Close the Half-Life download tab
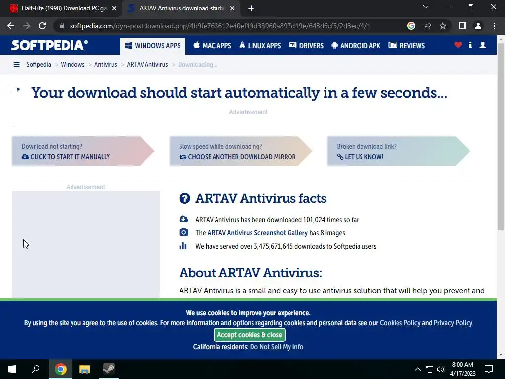The height and width of the screenshot is (379, 505). [x=114, y=8]
